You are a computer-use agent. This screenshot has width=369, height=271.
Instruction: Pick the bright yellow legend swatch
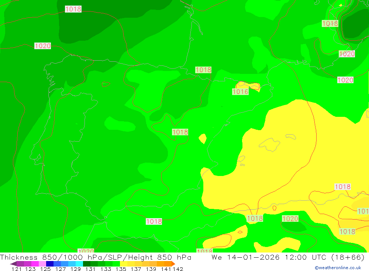point(124,264)
